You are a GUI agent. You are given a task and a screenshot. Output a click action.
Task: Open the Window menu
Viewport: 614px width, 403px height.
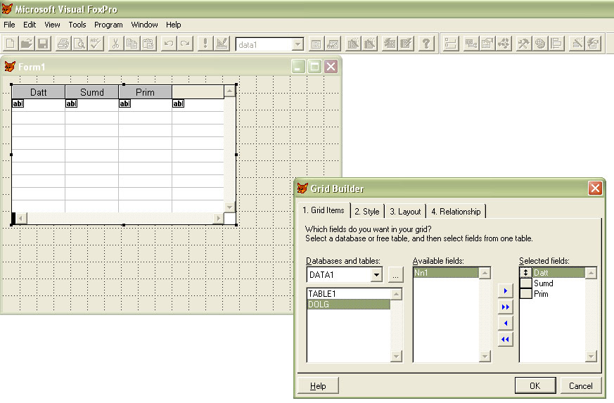144,25
